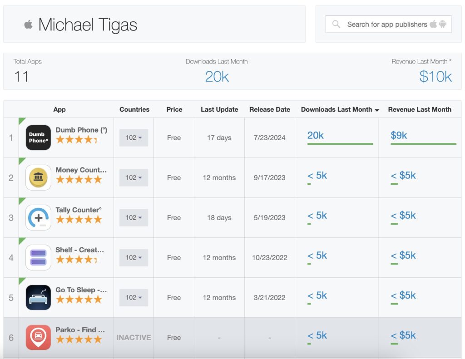The image size is (465, 359).
Task: Expand countries dropdown for Go To Sleep
Action: point(134,297)
